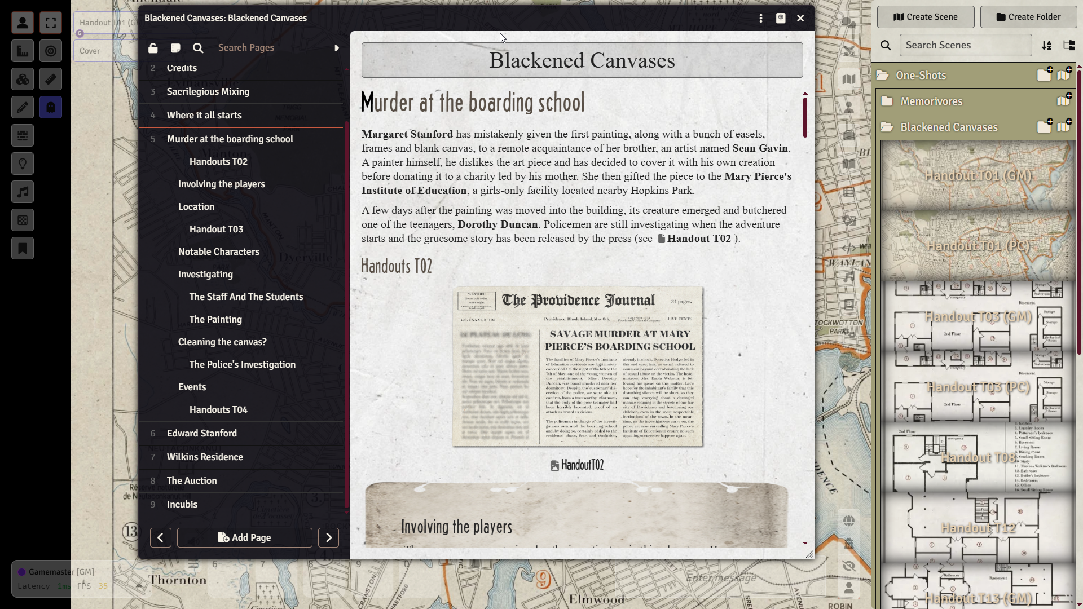The width and height of the screenshot is (1083, 609).
Task: Jump to the Location heading
Action: tap(196, 206)
